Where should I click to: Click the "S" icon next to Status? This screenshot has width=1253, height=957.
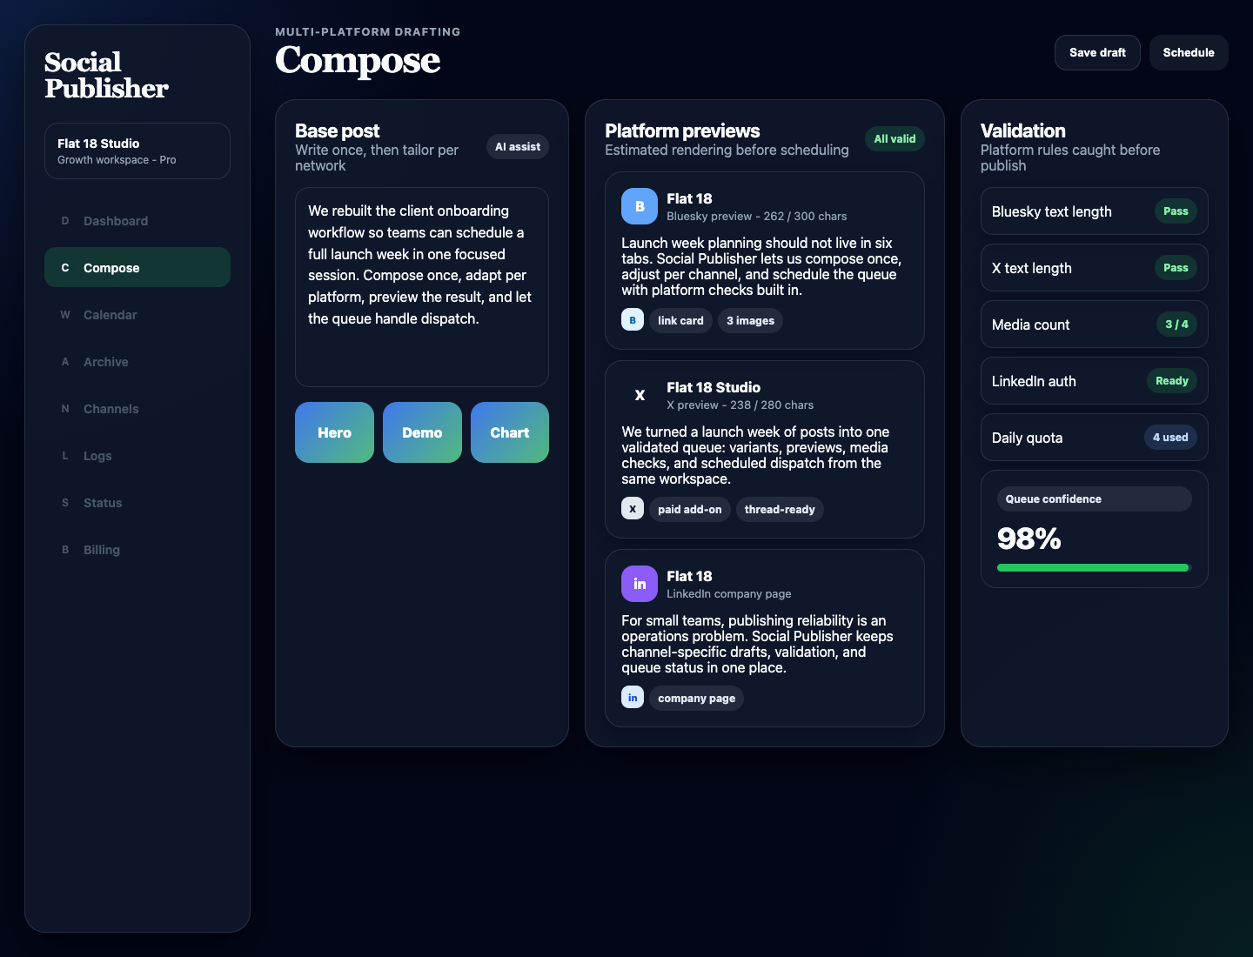click(65, 503)
